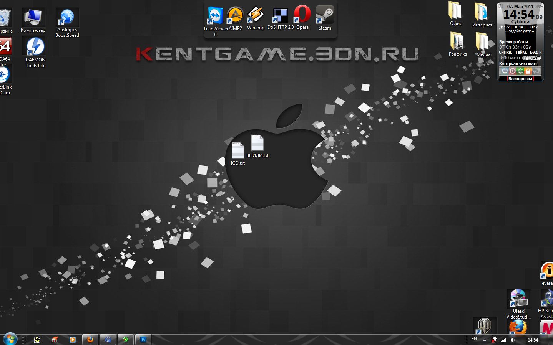The height and width of the screenshot is (345, 553).
Task: Open the Медиа folder
Action: pyautogui.click(x=483, y=45)
